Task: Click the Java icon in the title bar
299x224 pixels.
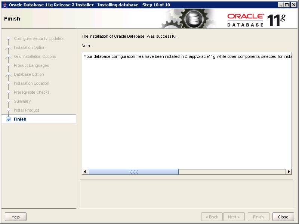Action: [x=5, y=5]
